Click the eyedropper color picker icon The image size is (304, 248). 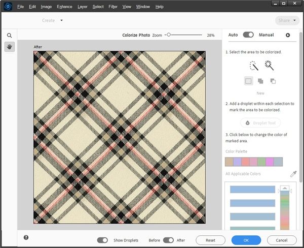[x=293, y=174]
